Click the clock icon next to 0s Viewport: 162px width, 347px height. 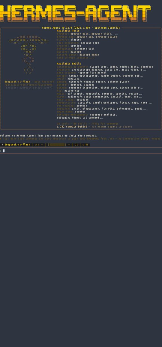point(83,145)
